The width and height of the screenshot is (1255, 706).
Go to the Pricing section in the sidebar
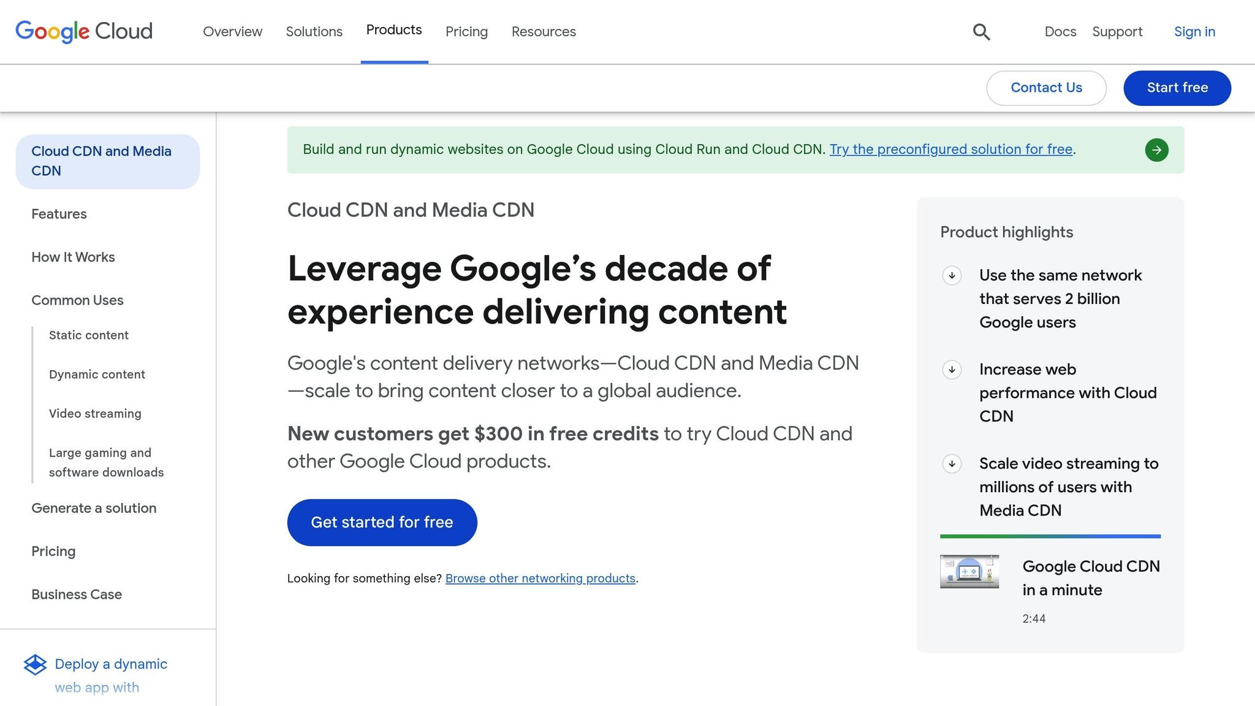(53, 551)
